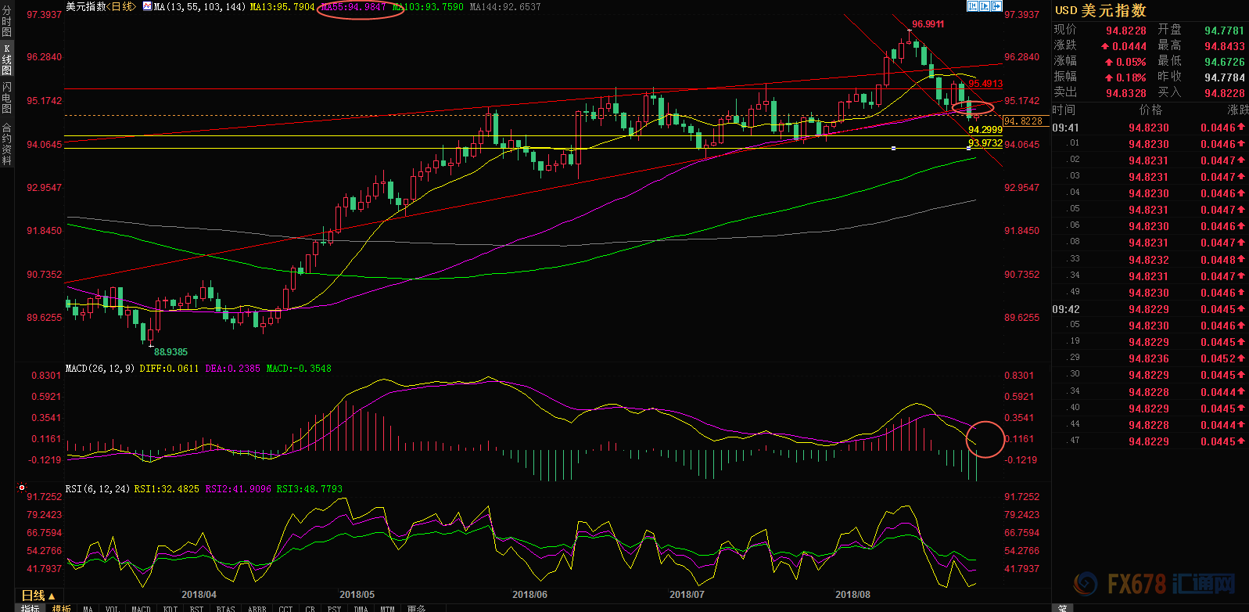Select the PSY indicator button
1249x612 pixels.
[x=334, y=608]
